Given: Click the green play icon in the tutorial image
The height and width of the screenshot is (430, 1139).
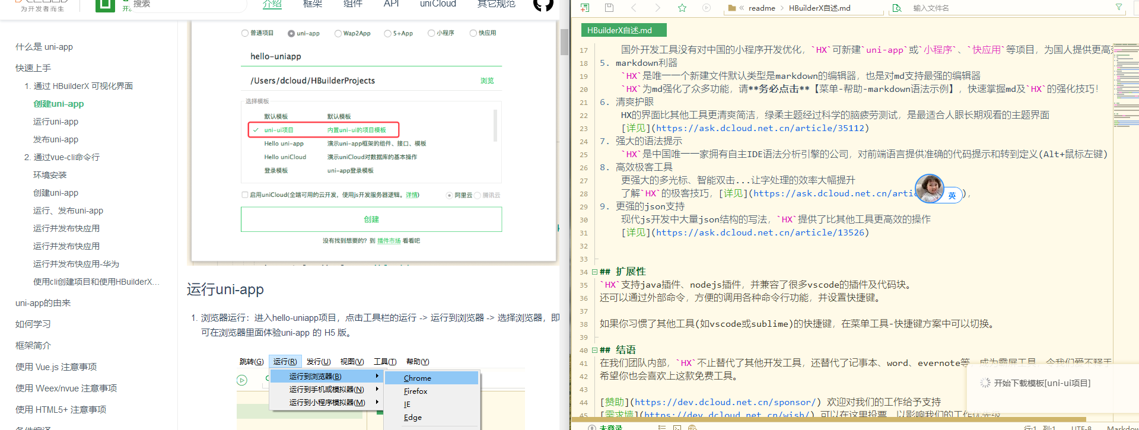Looking at the screenshot, I should coord(242,380).
